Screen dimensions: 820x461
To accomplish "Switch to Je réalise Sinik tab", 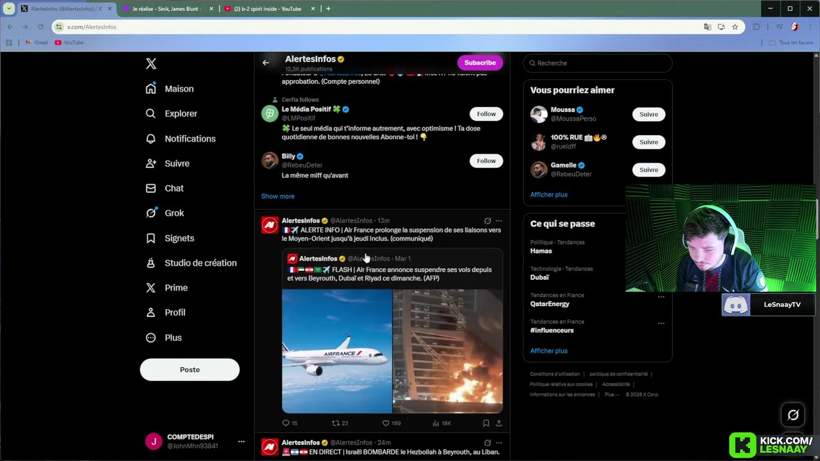I will click(167, 9).
